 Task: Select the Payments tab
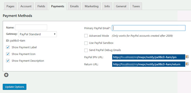point(58,6)
